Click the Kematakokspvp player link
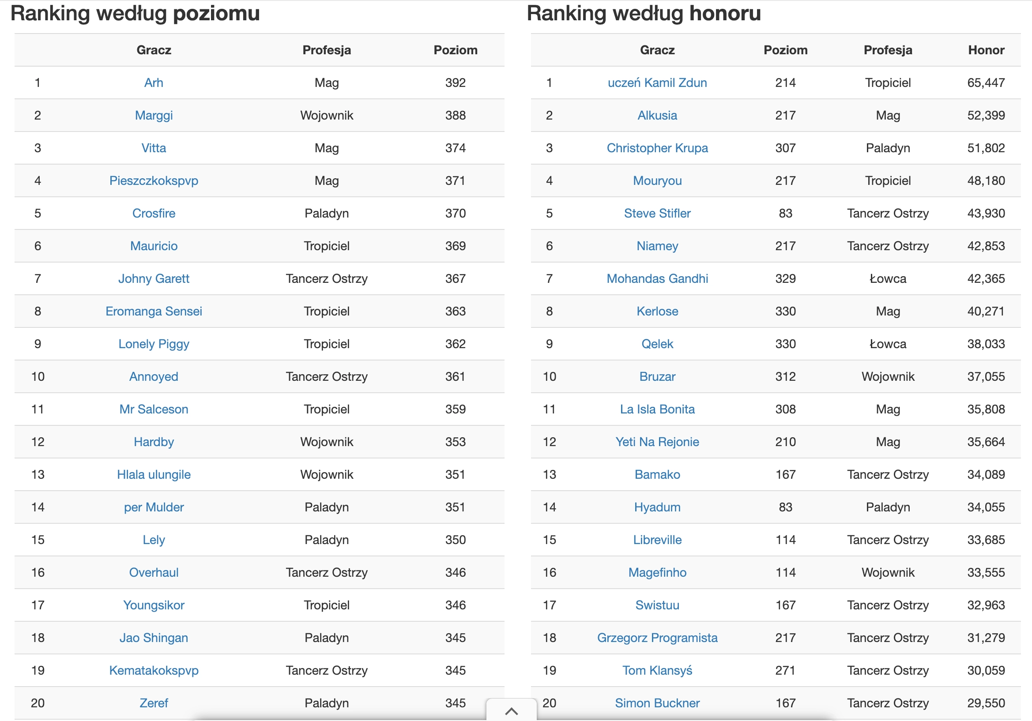The width and height of the screenshot is (1032, 721). 154,670
